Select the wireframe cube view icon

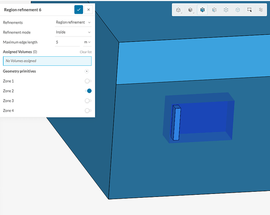178,10
